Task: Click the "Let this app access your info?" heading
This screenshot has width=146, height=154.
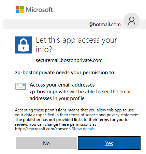Action: pos(76,45)
